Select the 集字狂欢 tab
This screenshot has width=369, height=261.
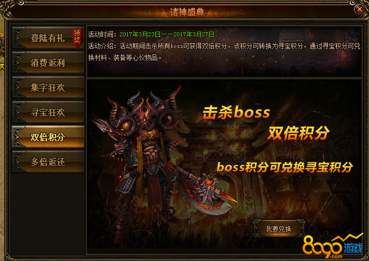[48, 88]
